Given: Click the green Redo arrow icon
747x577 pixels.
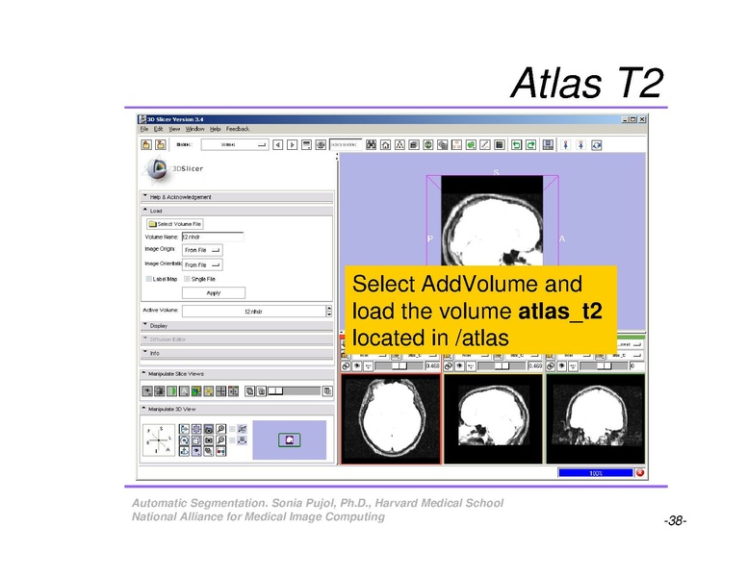Looking at the screenshot, I should coord(530,144).
